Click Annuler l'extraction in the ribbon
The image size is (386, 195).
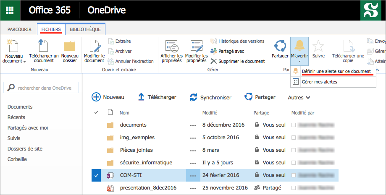pos(131,61)
